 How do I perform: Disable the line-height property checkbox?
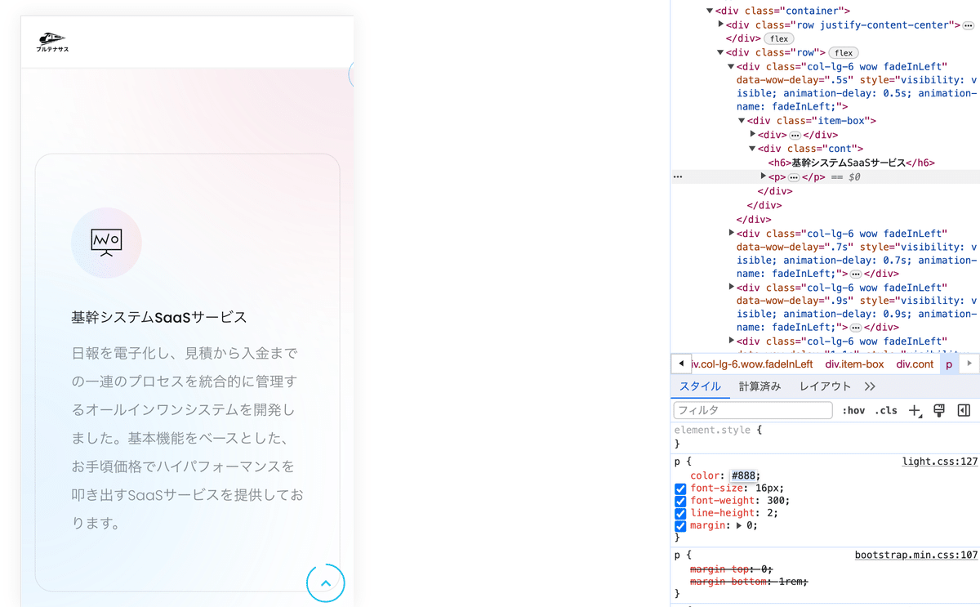pyautogui.click(x=680, y=513)
